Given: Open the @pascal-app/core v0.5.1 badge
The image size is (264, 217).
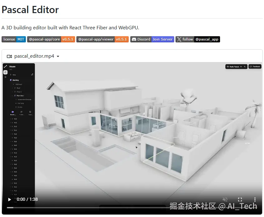Looking at the screenshot, I should coord(51,39).
